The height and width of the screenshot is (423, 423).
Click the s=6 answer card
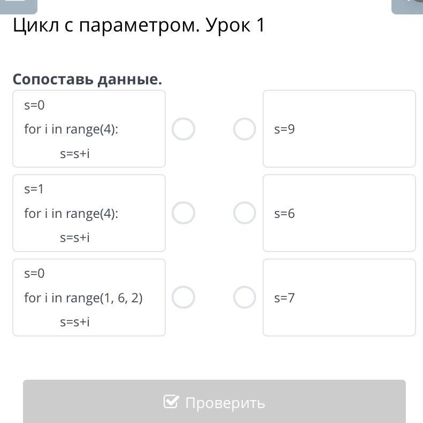pos(339,213)
